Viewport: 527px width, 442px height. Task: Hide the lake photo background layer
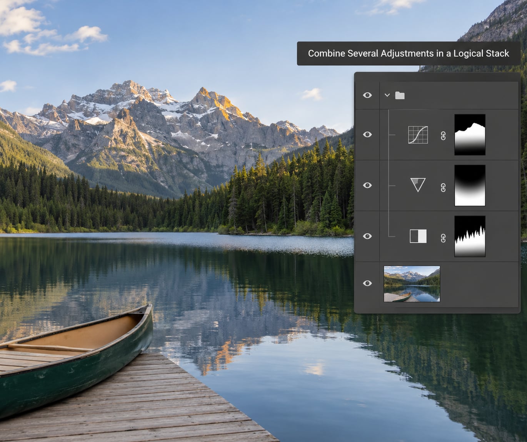click(367, 283)
